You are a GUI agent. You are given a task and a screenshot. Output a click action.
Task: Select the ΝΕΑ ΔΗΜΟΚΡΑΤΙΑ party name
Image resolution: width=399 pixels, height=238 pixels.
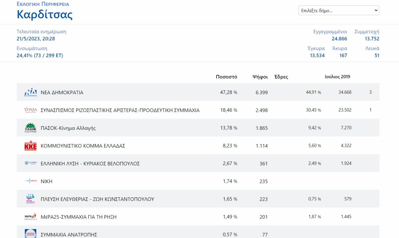[62, 93]
